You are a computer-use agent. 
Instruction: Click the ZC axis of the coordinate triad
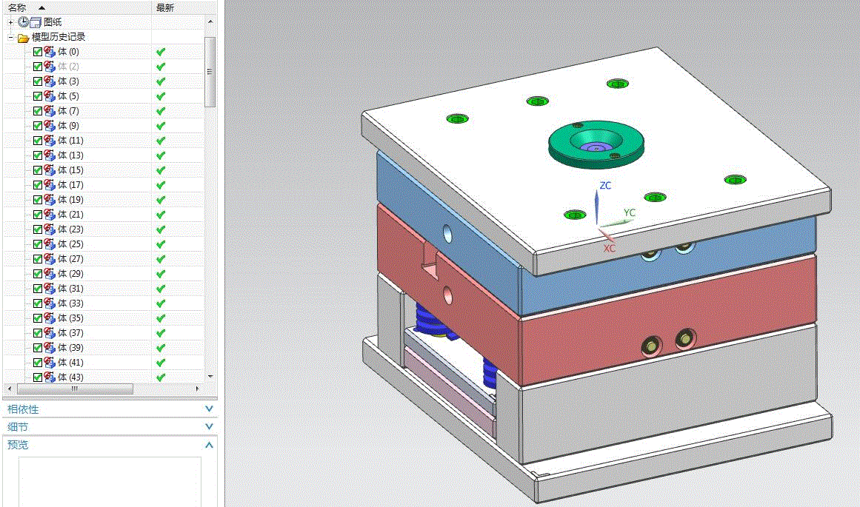point(597,207)
